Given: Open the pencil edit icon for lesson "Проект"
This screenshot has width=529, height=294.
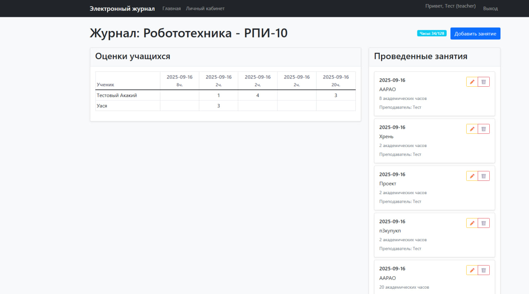Looking at the screenshot, I should (x=472, y=175).
